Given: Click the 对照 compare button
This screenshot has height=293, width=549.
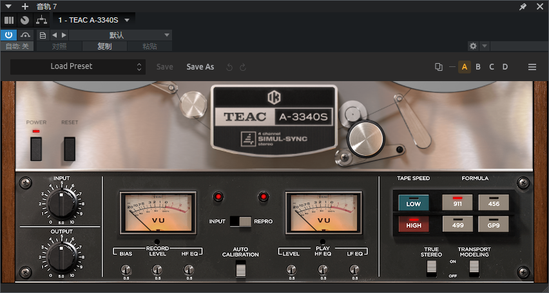Looking at the screenshot, I should 59,46.
